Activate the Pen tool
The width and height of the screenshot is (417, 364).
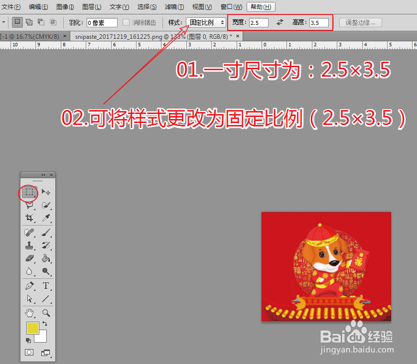click(x=29, y=286)
